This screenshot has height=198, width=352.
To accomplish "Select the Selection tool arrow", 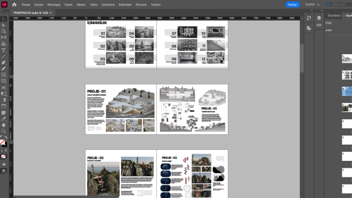I will click(4, 19).
